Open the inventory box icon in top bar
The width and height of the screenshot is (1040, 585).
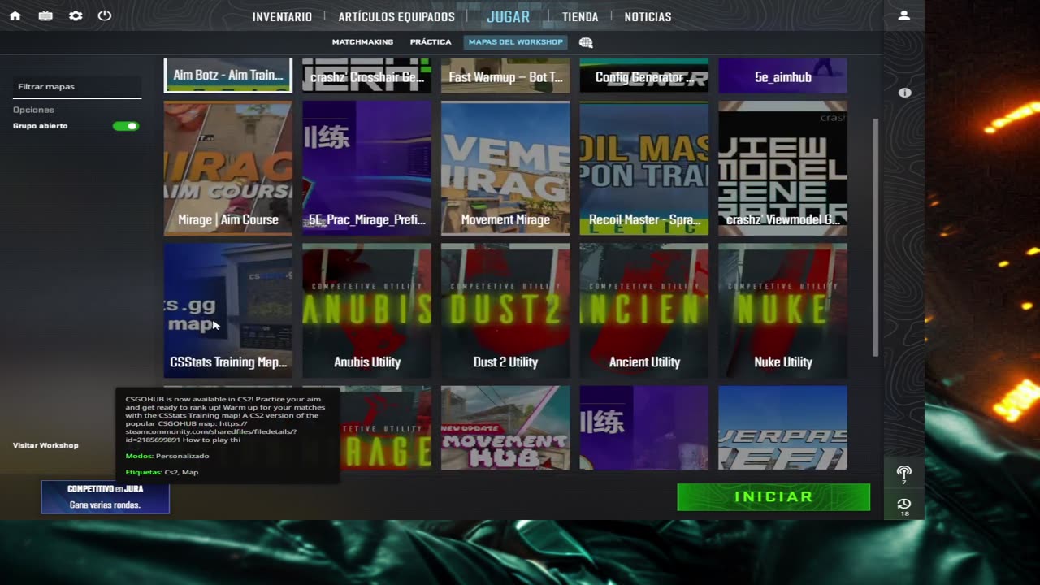pos(45,15)
